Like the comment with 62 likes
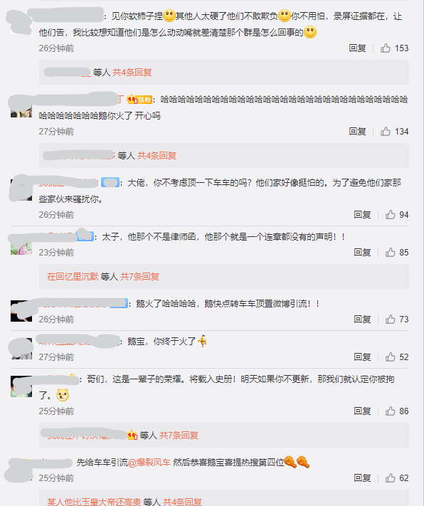Screen dimensions: 424x506 pyautogui.click(x=390, y=478)
